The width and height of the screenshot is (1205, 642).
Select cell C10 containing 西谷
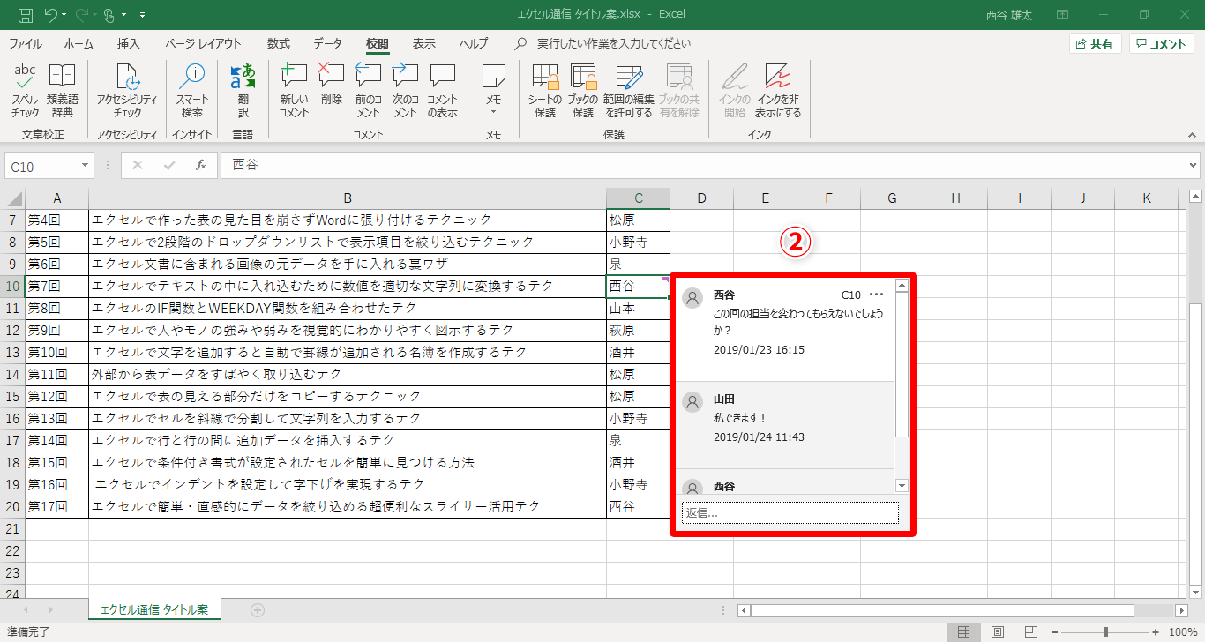click(x=638, y=286)
